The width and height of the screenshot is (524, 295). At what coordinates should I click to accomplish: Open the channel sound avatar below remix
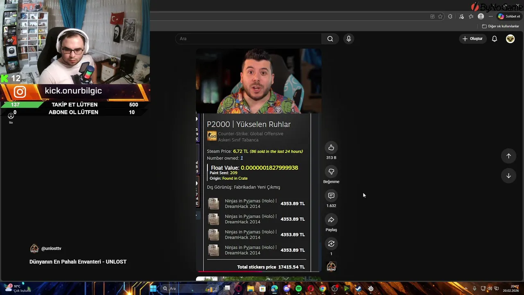pos(331,267)
